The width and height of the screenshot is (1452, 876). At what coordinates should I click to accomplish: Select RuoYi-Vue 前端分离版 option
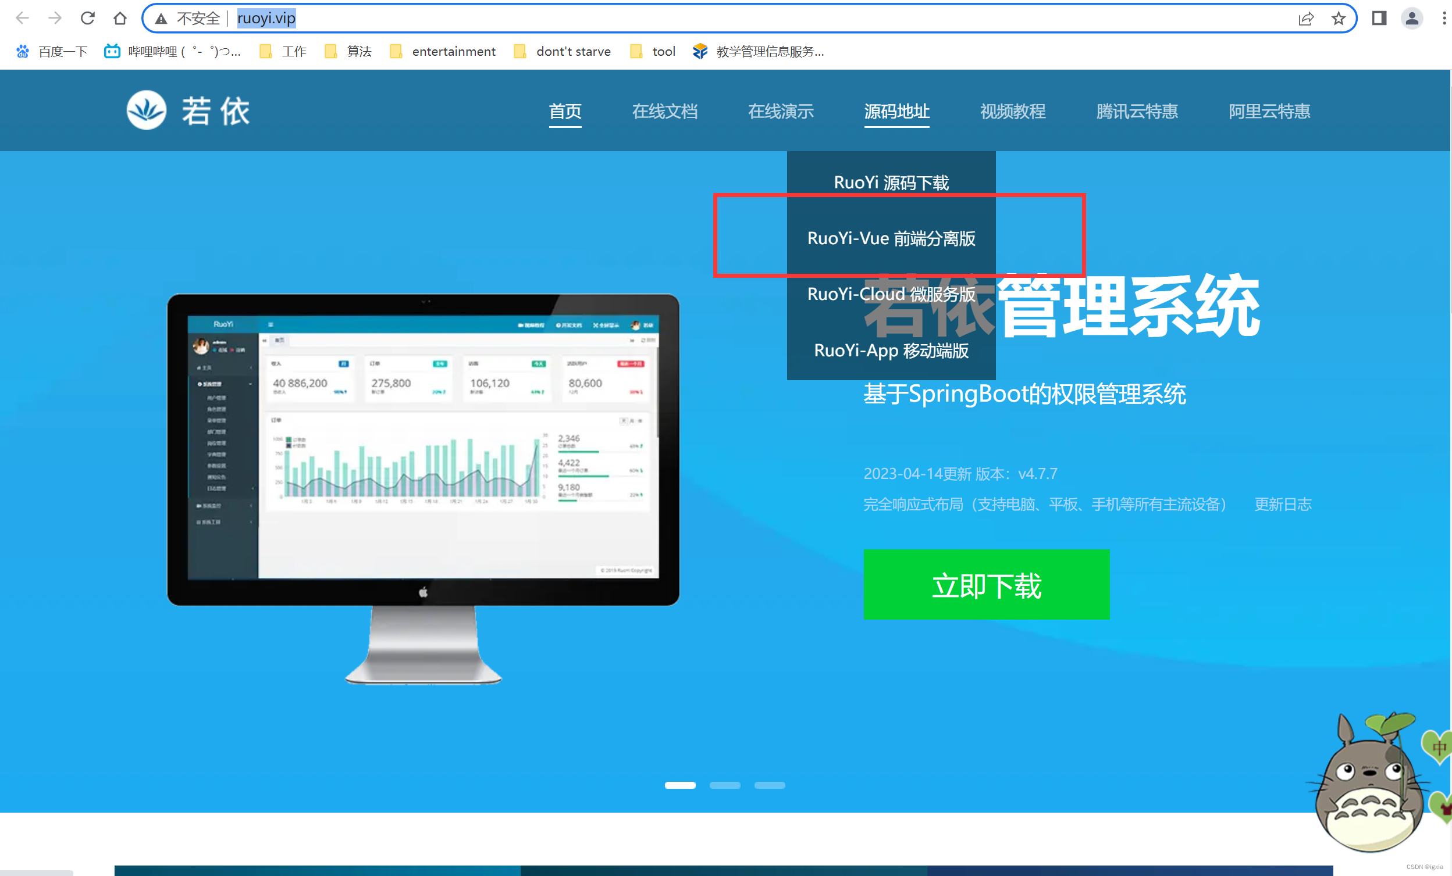[892, 238]
